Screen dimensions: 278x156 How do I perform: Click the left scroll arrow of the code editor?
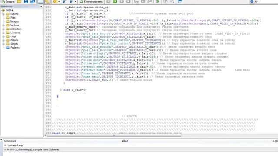pos(45,136)
